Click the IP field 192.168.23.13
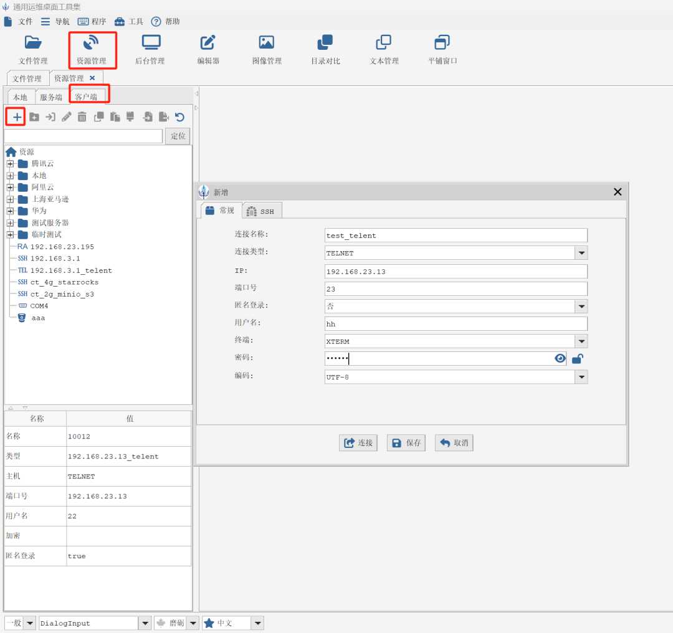Image resolution: width=673 pixels, height=633 pixels. [x=456, y=272]
